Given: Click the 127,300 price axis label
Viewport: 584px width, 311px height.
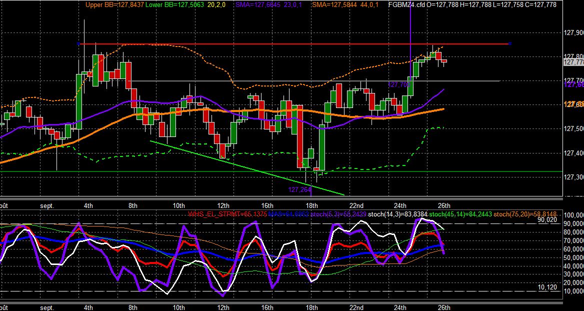Looking at the screenshot, I should [x=574, y=177].
